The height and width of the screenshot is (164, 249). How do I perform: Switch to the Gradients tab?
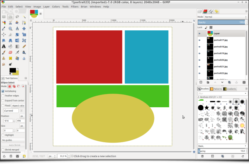230,89
